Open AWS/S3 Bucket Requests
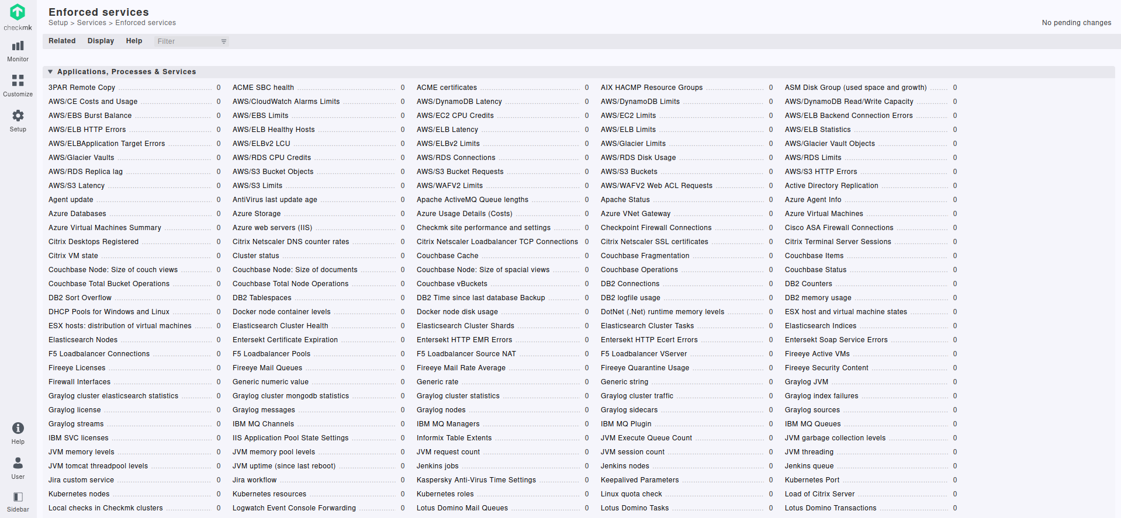1121x518 pixels. (x=460, y=172)
